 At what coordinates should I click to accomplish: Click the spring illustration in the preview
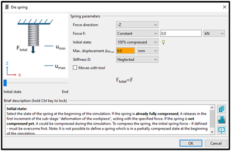[x=34, y=35]
